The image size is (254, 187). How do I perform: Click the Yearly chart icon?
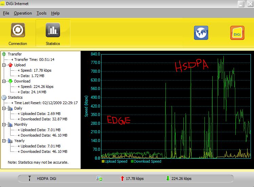point(10,141)
